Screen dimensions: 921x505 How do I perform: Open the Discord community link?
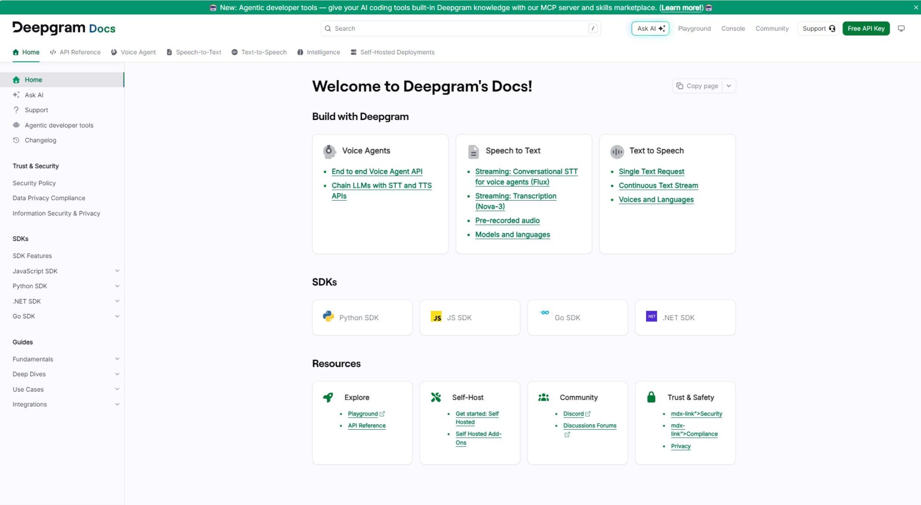coord(573,414)
